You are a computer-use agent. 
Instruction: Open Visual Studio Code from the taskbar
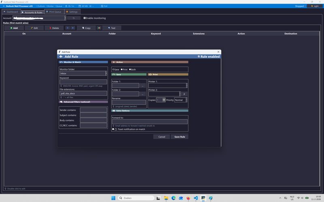click(x=196, y=198)
